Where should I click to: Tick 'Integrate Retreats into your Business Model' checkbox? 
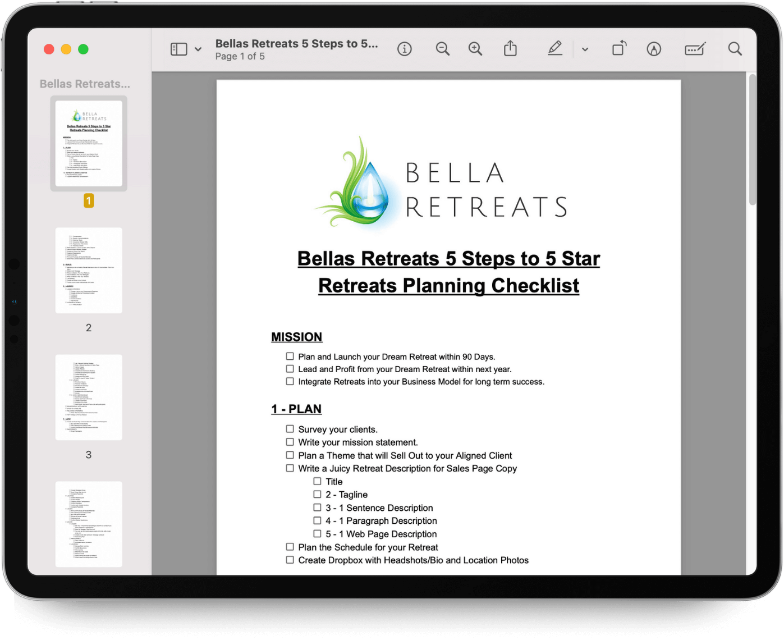290,381
